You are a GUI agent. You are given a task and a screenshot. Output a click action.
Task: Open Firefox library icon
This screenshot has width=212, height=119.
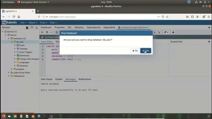pyautogui.click(x=187, y=17)
